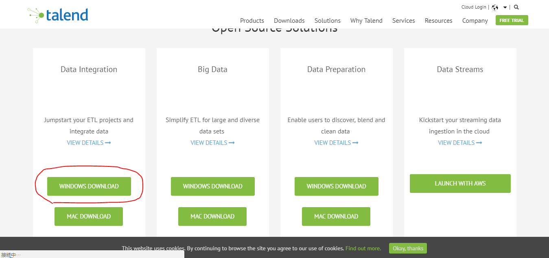Expand the language dropdown arrow

point(505,7)
